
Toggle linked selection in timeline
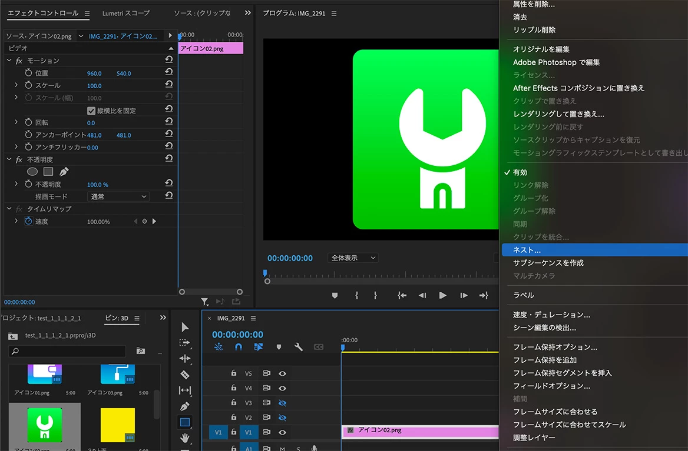click(x=259, y=347)
